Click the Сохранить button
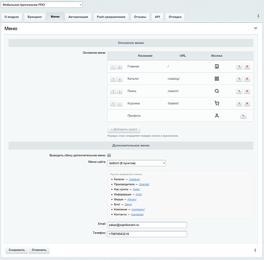Image resolution: width=264 pixels, height=260 pixels. (x=16, y=250)
